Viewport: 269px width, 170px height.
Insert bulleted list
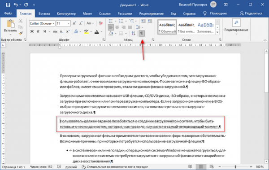coord(111,21)
